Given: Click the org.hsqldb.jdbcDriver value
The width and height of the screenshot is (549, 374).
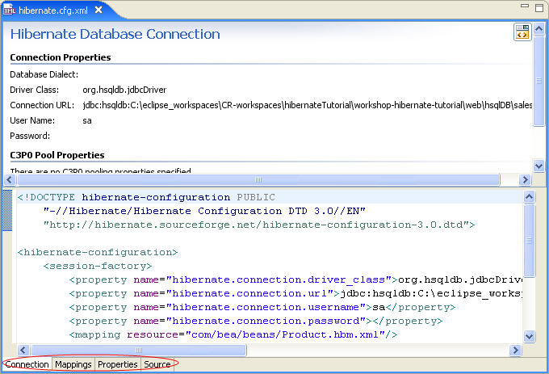Looking at the screenshot, I should (124, 90).
